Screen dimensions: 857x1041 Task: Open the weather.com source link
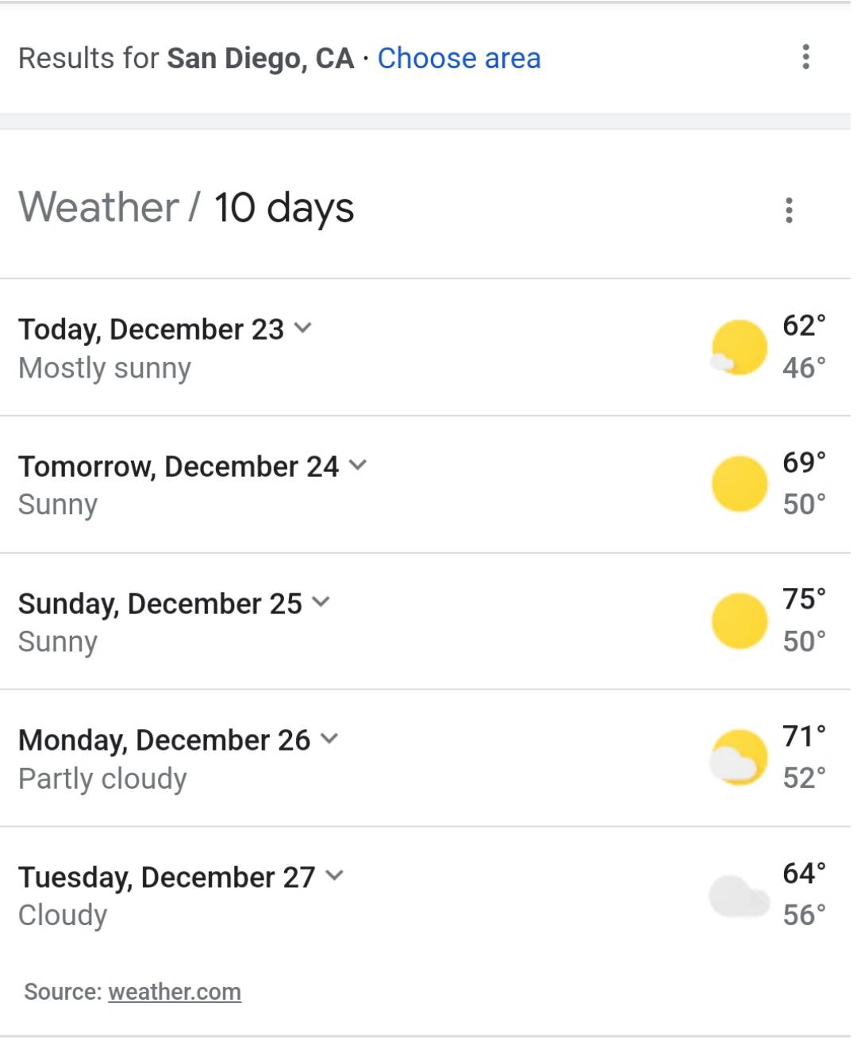click(175, 992)
